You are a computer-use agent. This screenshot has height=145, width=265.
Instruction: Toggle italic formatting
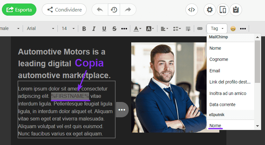[x=94, y=29]
